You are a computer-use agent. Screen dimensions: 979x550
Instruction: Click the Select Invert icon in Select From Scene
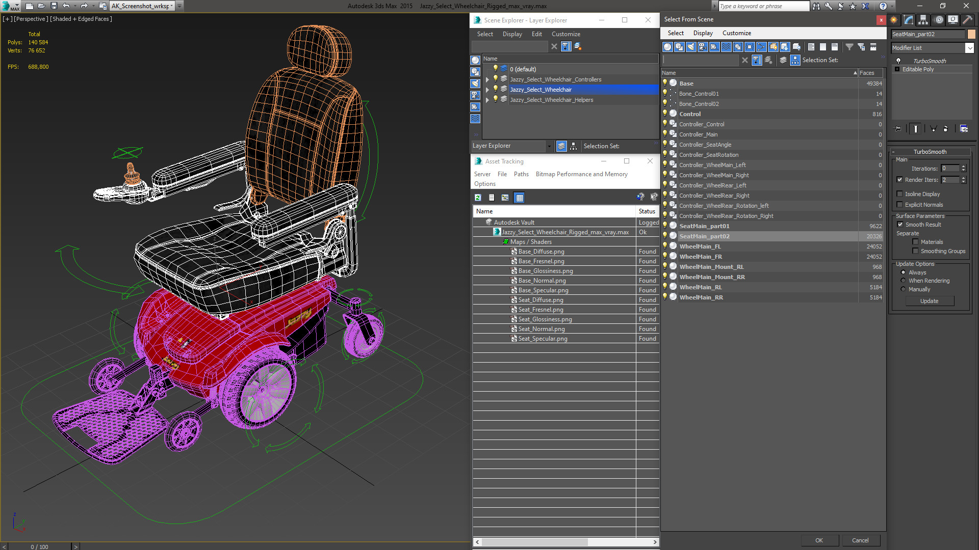tap(835, 47)
